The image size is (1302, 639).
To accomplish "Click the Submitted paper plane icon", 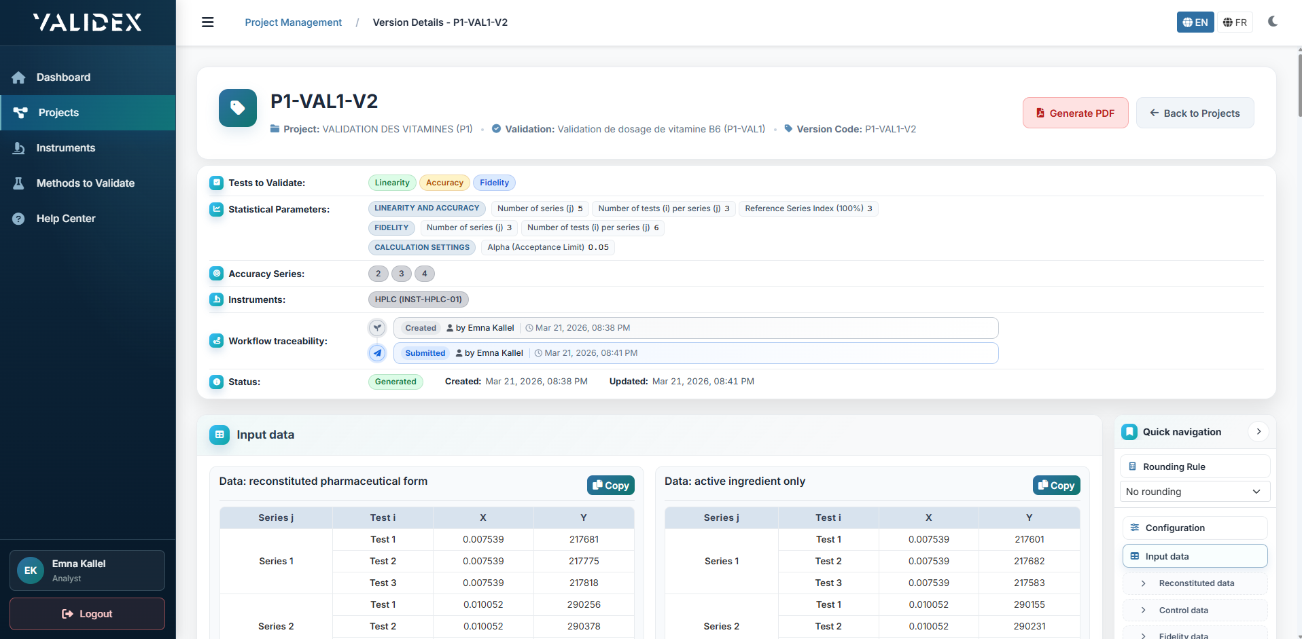I will tap(377, 353).
